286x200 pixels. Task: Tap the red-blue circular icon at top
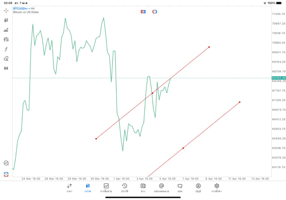tap(155, 11)
